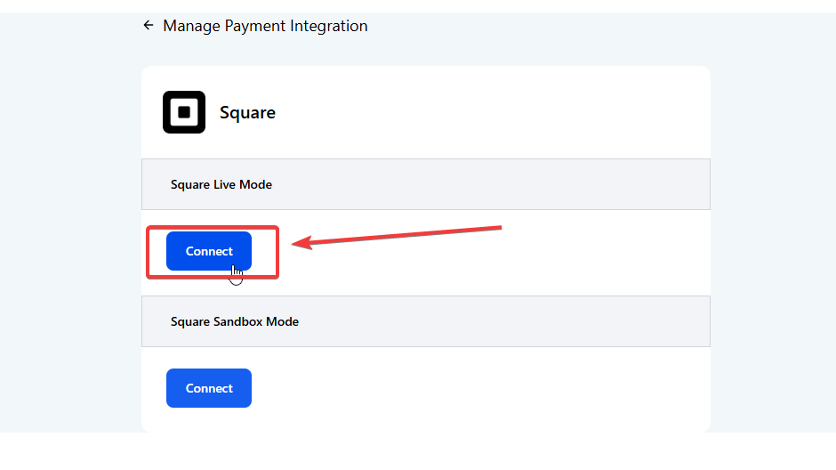This screenshot has width=836, height=470.
Task: Connect Square Live Mode
Action: [x=209, y=251]
